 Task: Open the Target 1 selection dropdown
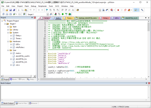click(48, 14)
